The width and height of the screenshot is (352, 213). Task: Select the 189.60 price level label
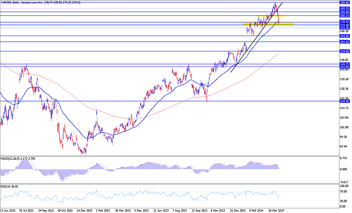coord(344,3)
